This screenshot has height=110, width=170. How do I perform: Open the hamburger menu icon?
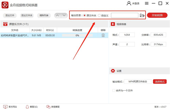click(147, 3)
